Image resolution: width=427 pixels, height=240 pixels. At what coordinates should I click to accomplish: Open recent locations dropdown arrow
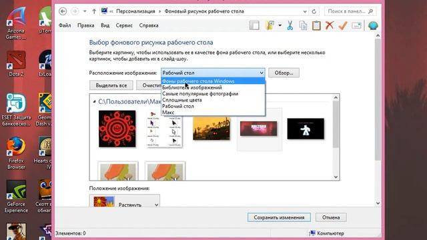pos(85,11)
